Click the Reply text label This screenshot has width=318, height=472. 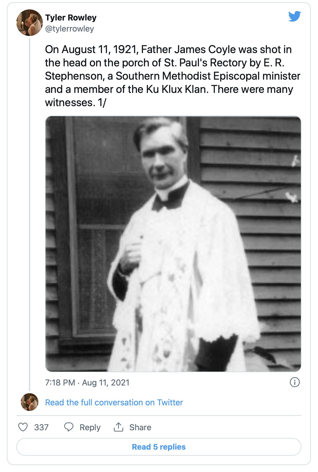(90, 427)
